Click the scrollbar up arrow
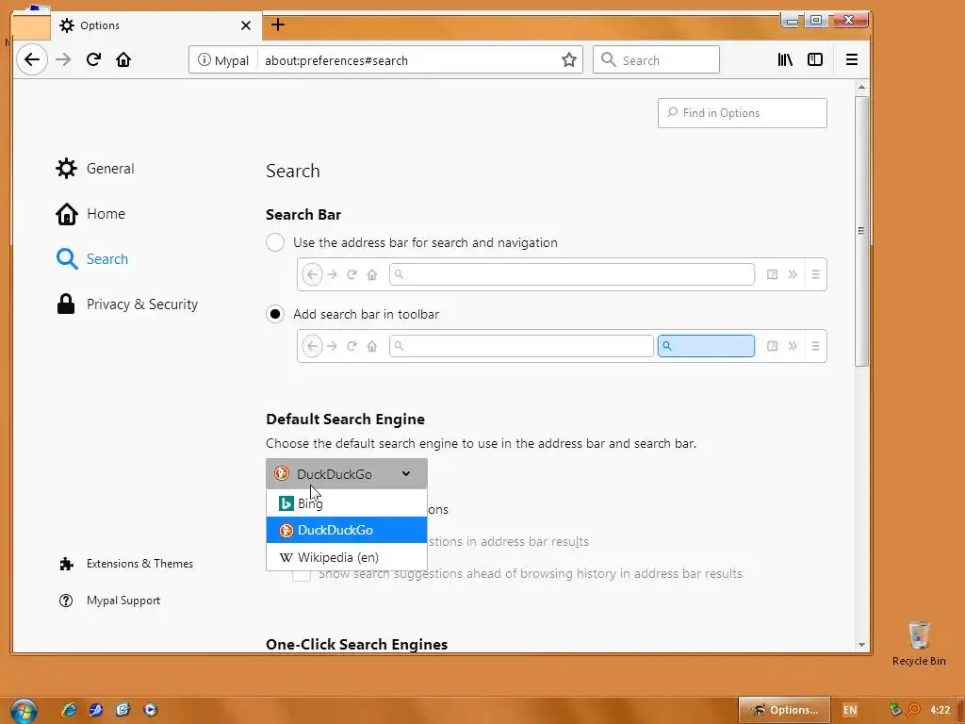The width and height of the screenshot is (965, 724). click(861, 88)
